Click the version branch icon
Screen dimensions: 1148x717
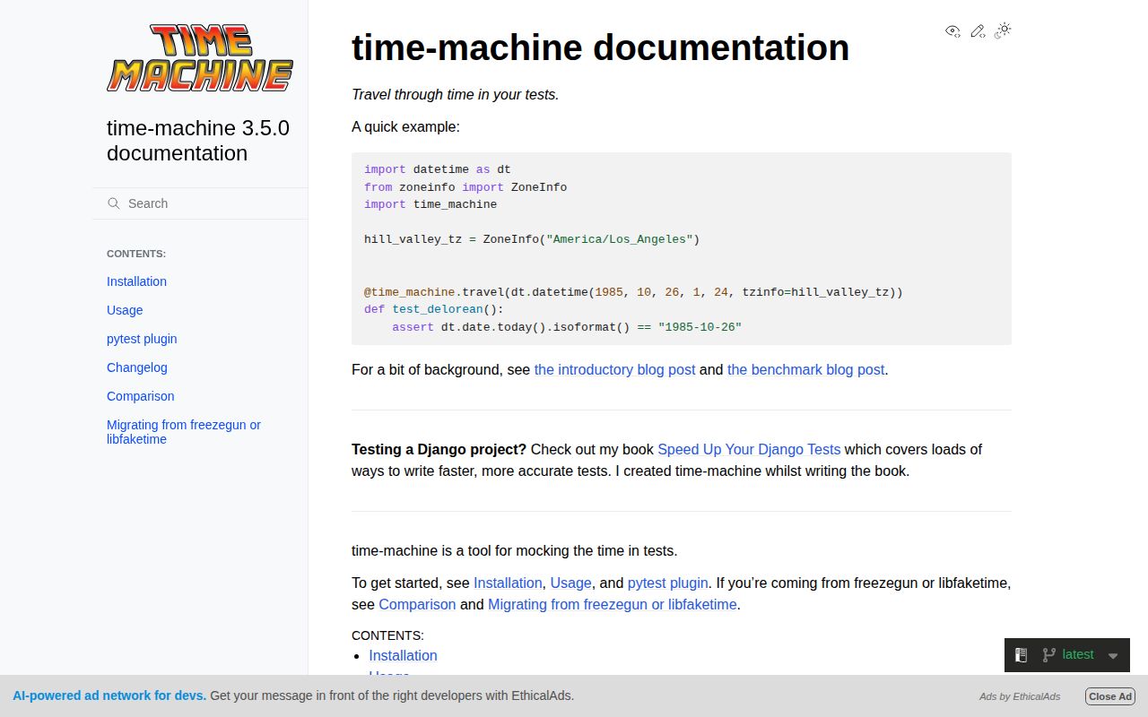click(x=1048, y=655)
